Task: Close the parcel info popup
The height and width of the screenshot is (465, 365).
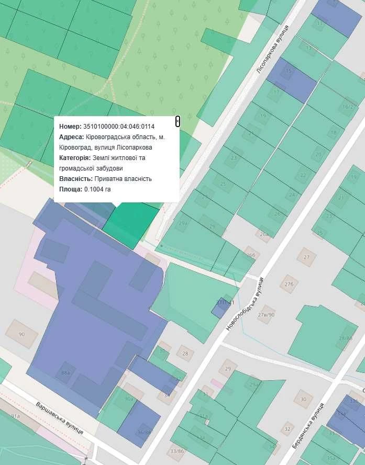Action: 178,121
